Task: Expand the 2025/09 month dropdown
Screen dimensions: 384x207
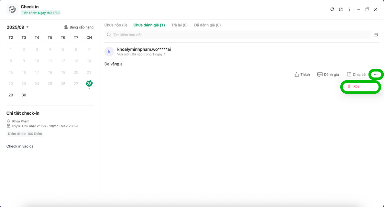Action: click(18, 27)
